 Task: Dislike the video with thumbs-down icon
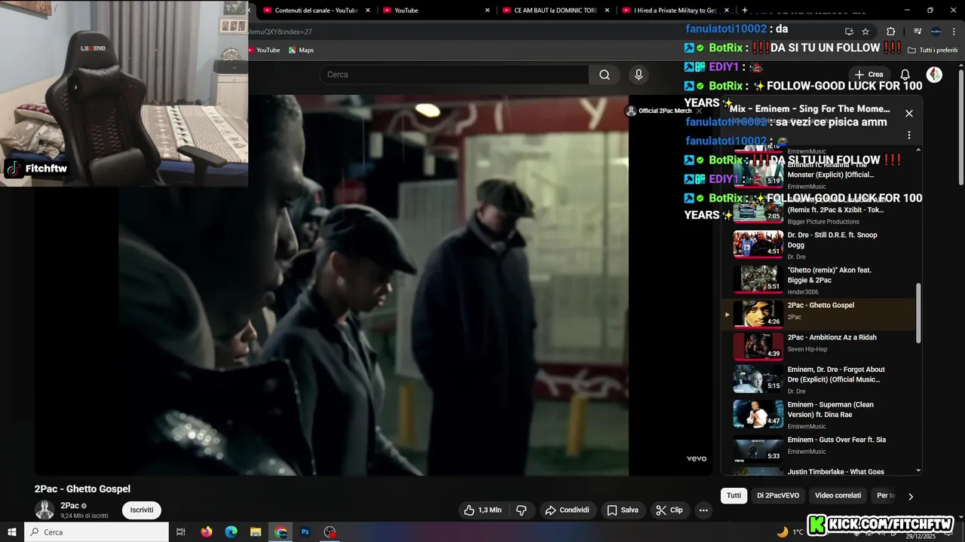point(521,510)
